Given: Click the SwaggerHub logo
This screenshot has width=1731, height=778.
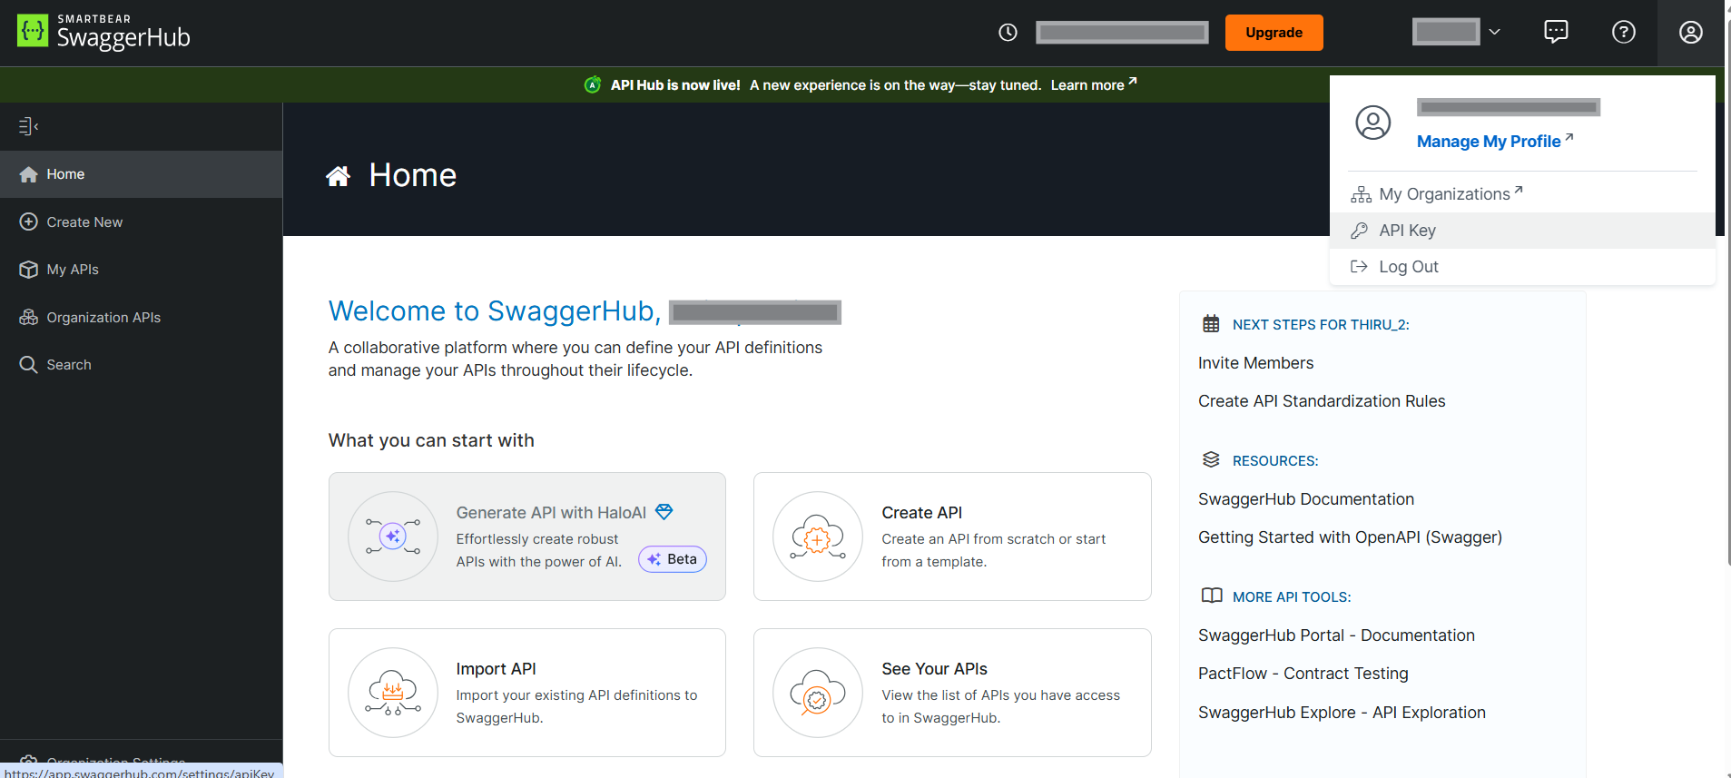Looking at the screenshot, I should click(x=103, y=32).
